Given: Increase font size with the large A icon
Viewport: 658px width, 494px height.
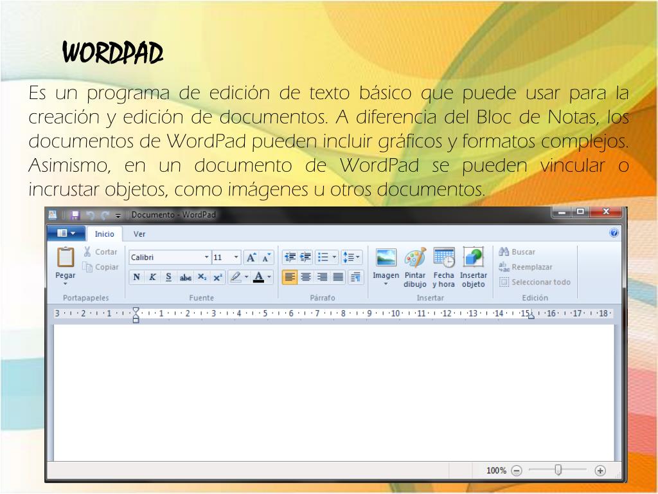Looking at the screenshot, I should click(x=251, y=257).
